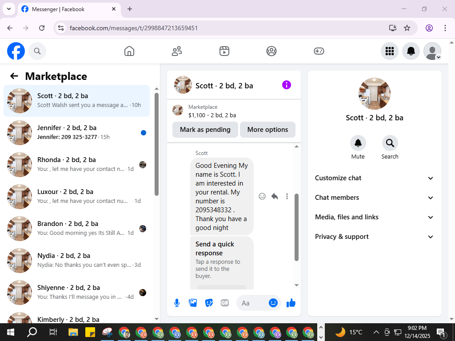Open the Gaming controller icon
This screenshot has height=341, width=455.
[319, 51]
